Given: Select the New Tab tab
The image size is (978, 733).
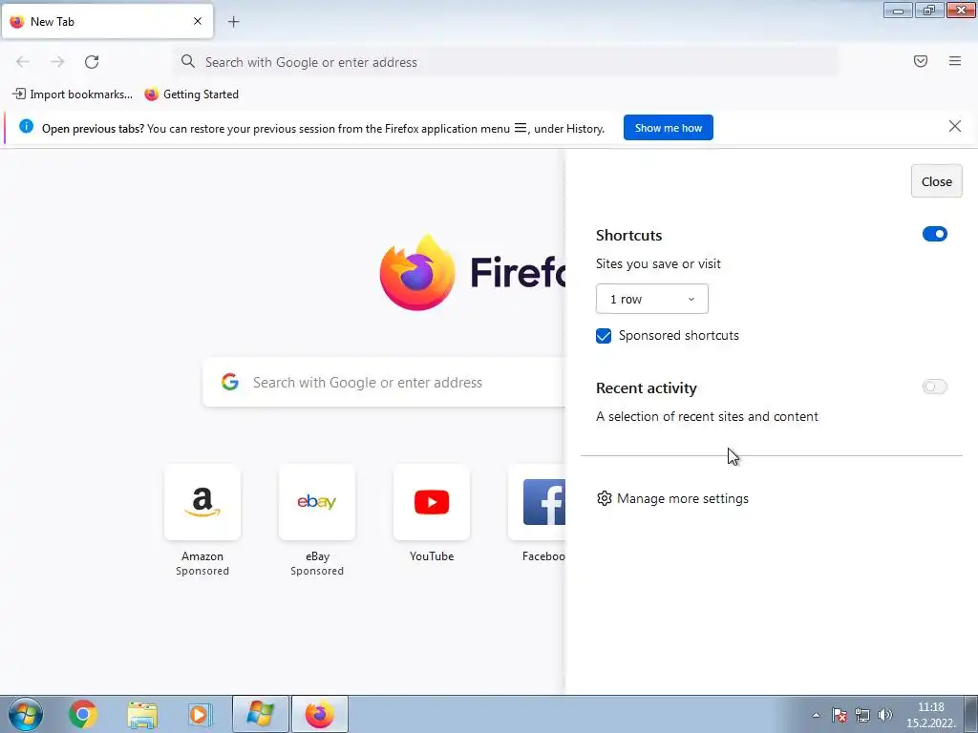Looking at the screenshot, I should tap(107, 21).
